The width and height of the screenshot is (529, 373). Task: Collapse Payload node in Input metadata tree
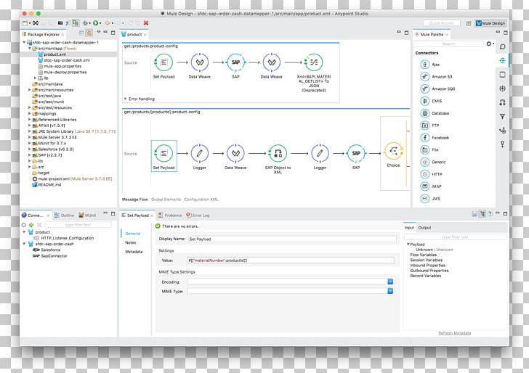(x=408, y=245)
